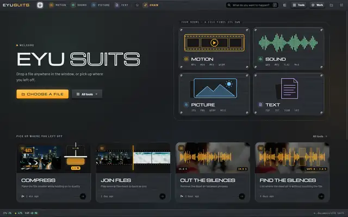The width and height of the screenshot is (348, 217).
Task: Open the Picture room card
Action: coord(214,94)
